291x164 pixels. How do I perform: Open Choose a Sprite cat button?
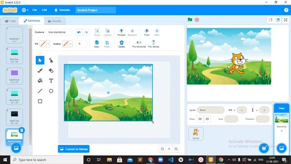point(264,148)
